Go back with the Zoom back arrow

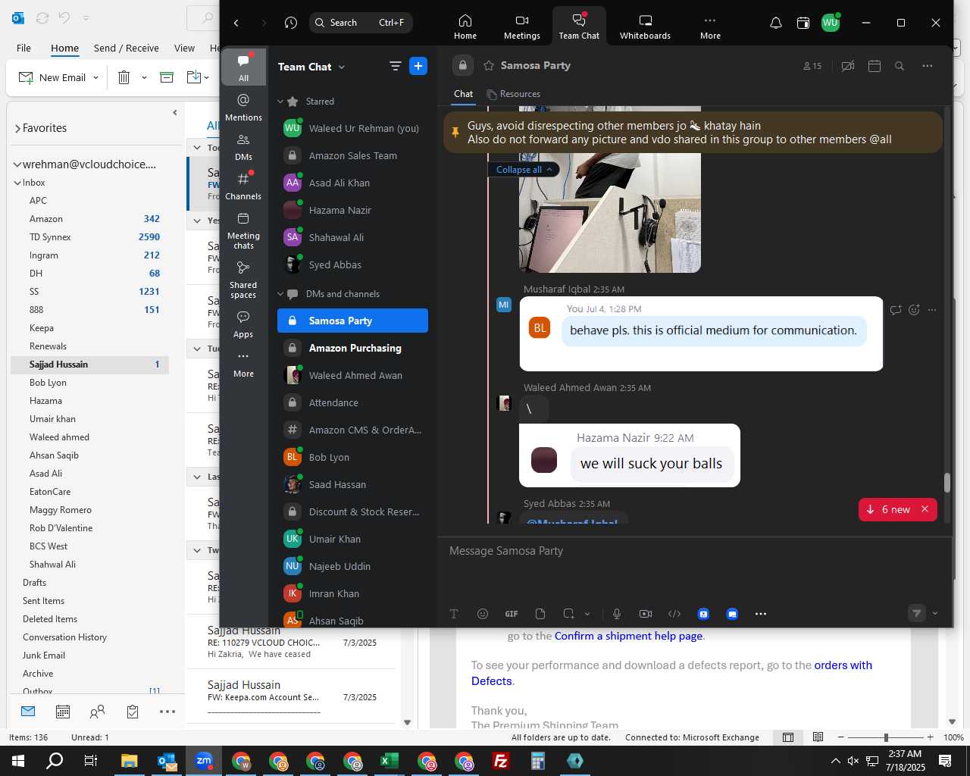click(236, 23)
